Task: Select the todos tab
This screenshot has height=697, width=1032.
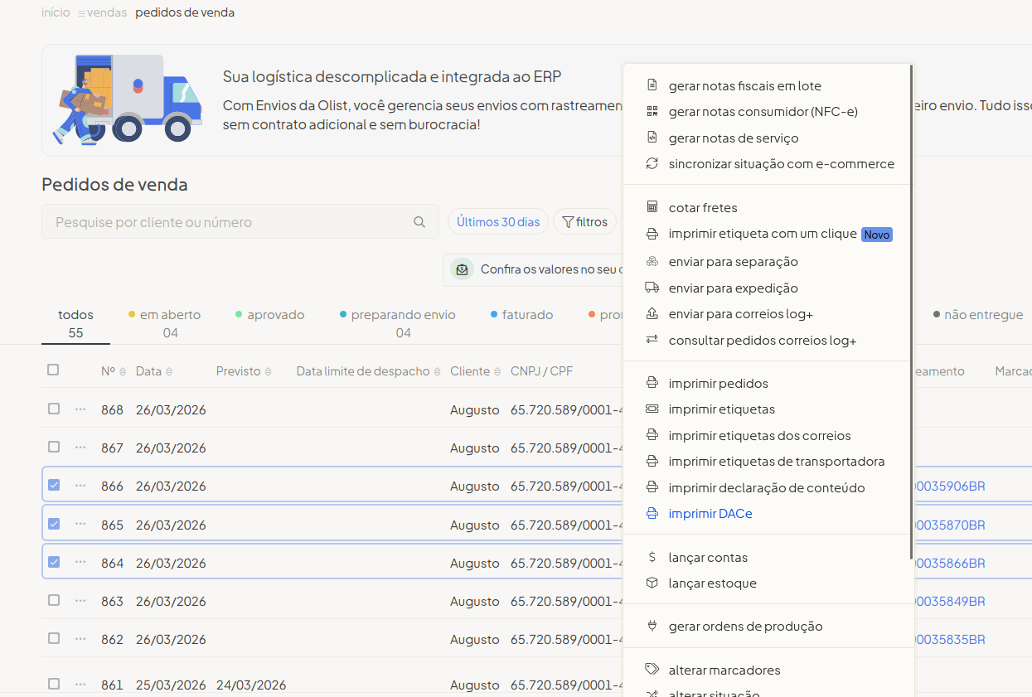Action: point(75,323)
